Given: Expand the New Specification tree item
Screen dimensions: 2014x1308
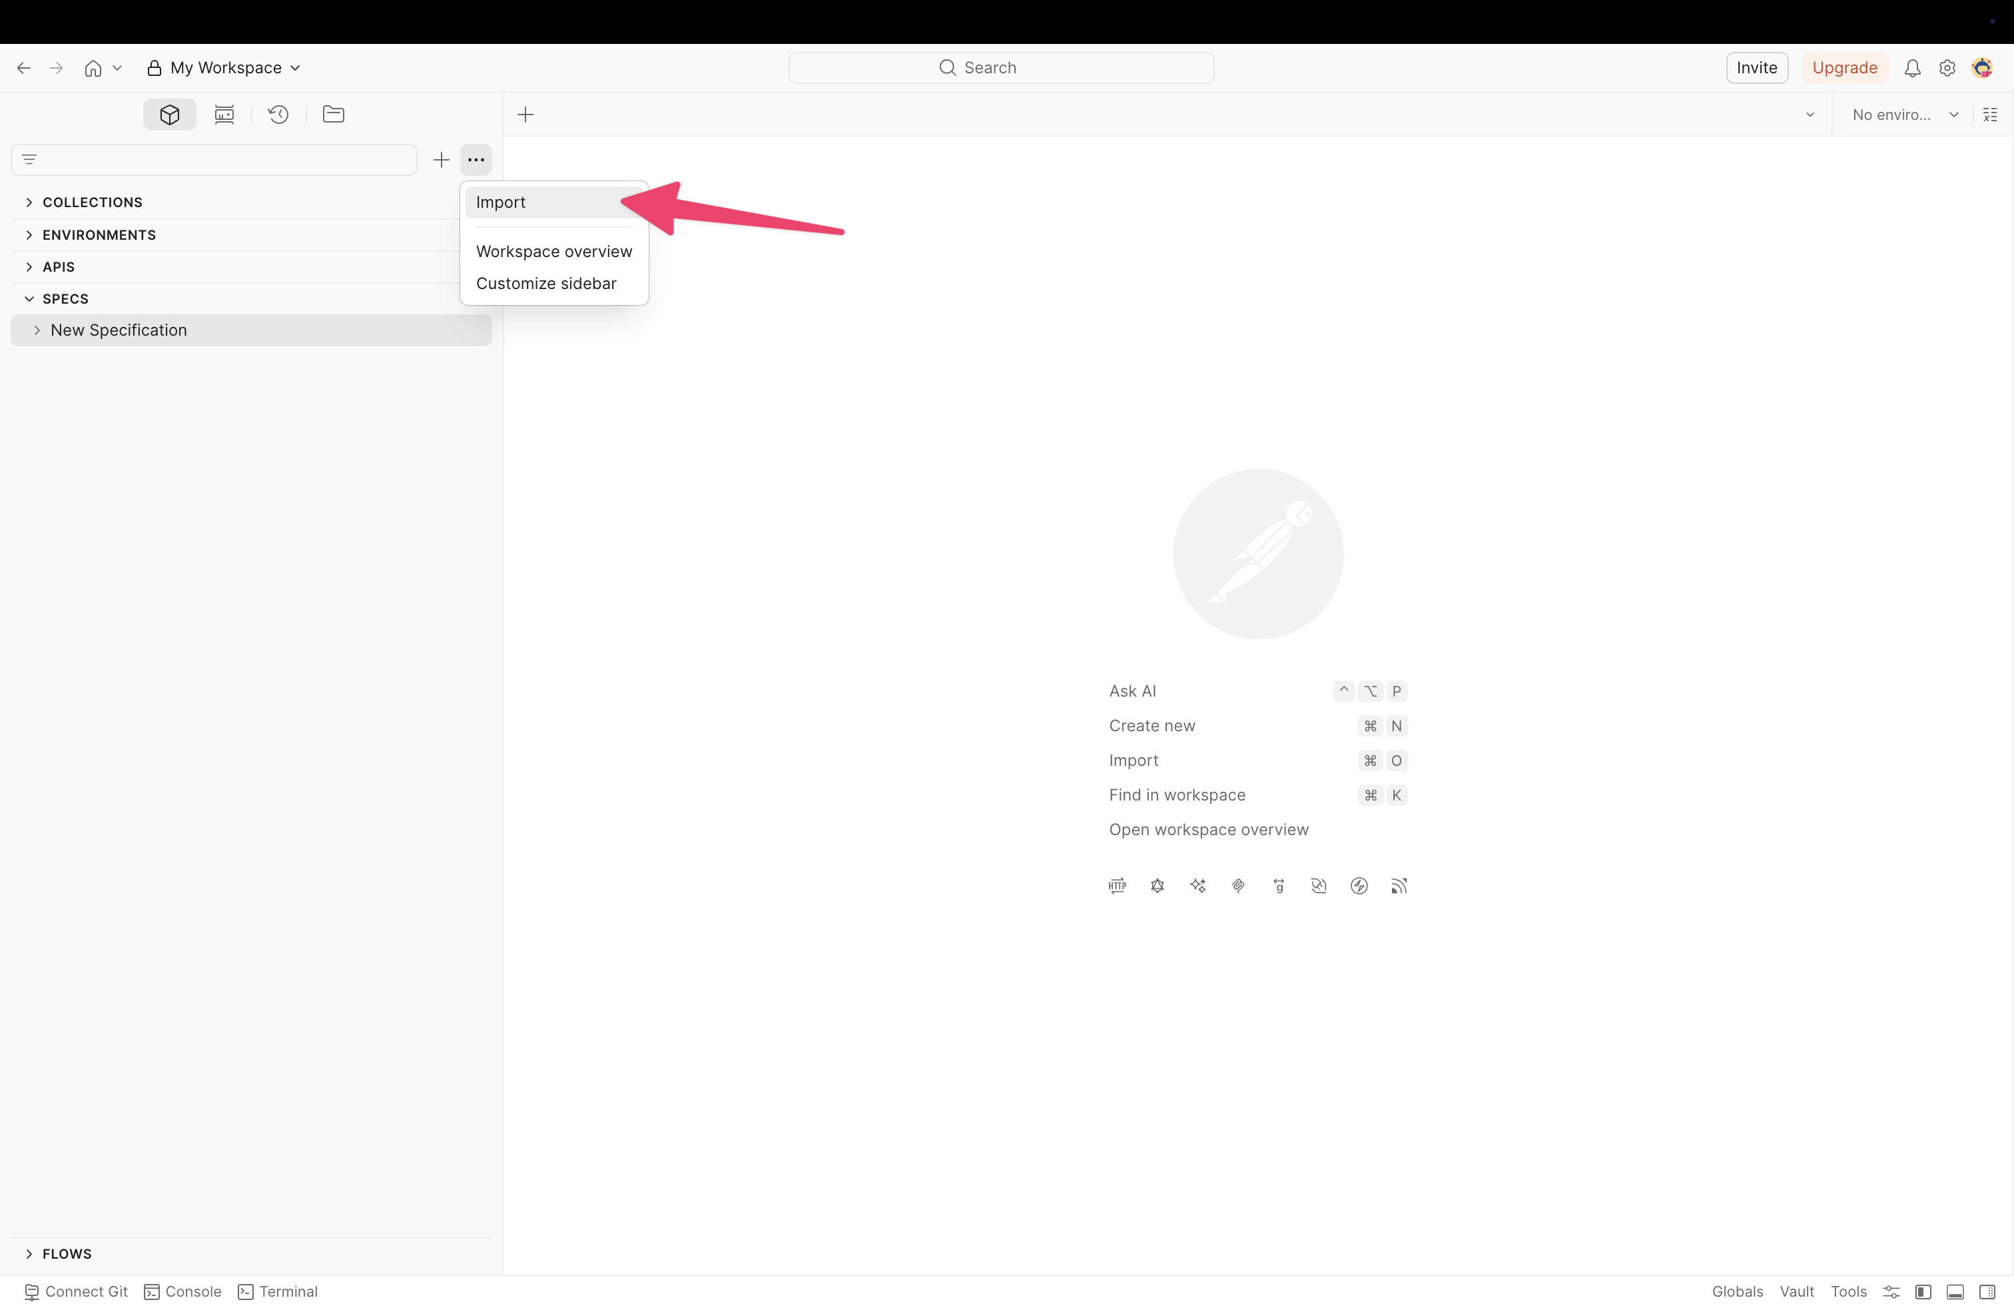Looking at the screenshot, I should click(x=37, y=330).
